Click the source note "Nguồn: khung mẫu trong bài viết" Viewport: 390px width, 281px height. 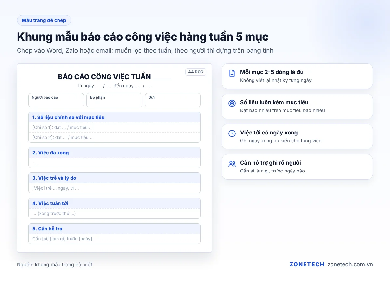pos(55,265)
